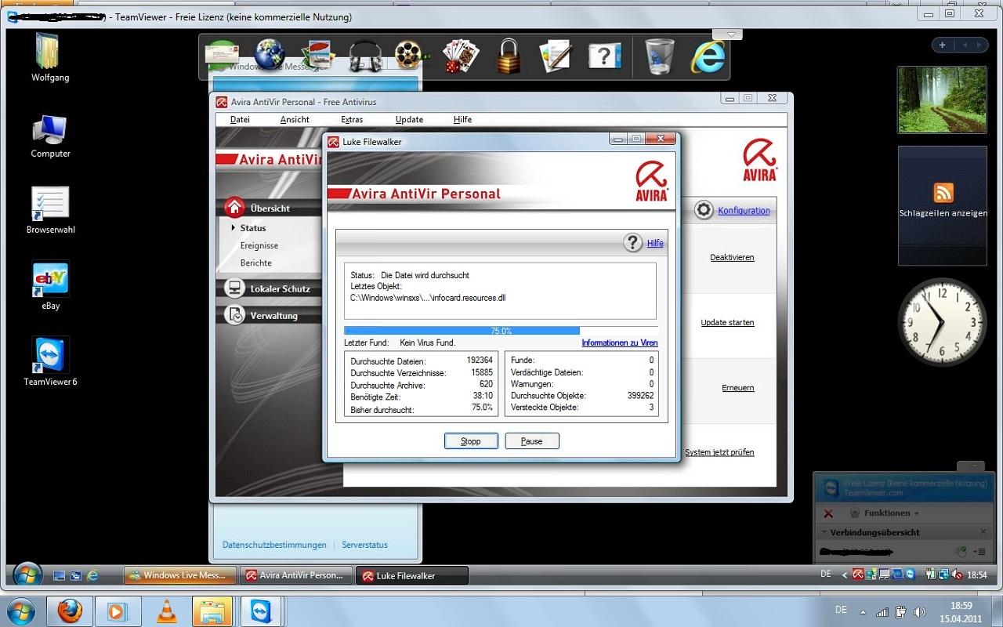Open the question mark help icon in the dock
This screenshot has height=627, width=1003.
coord(604,56)
